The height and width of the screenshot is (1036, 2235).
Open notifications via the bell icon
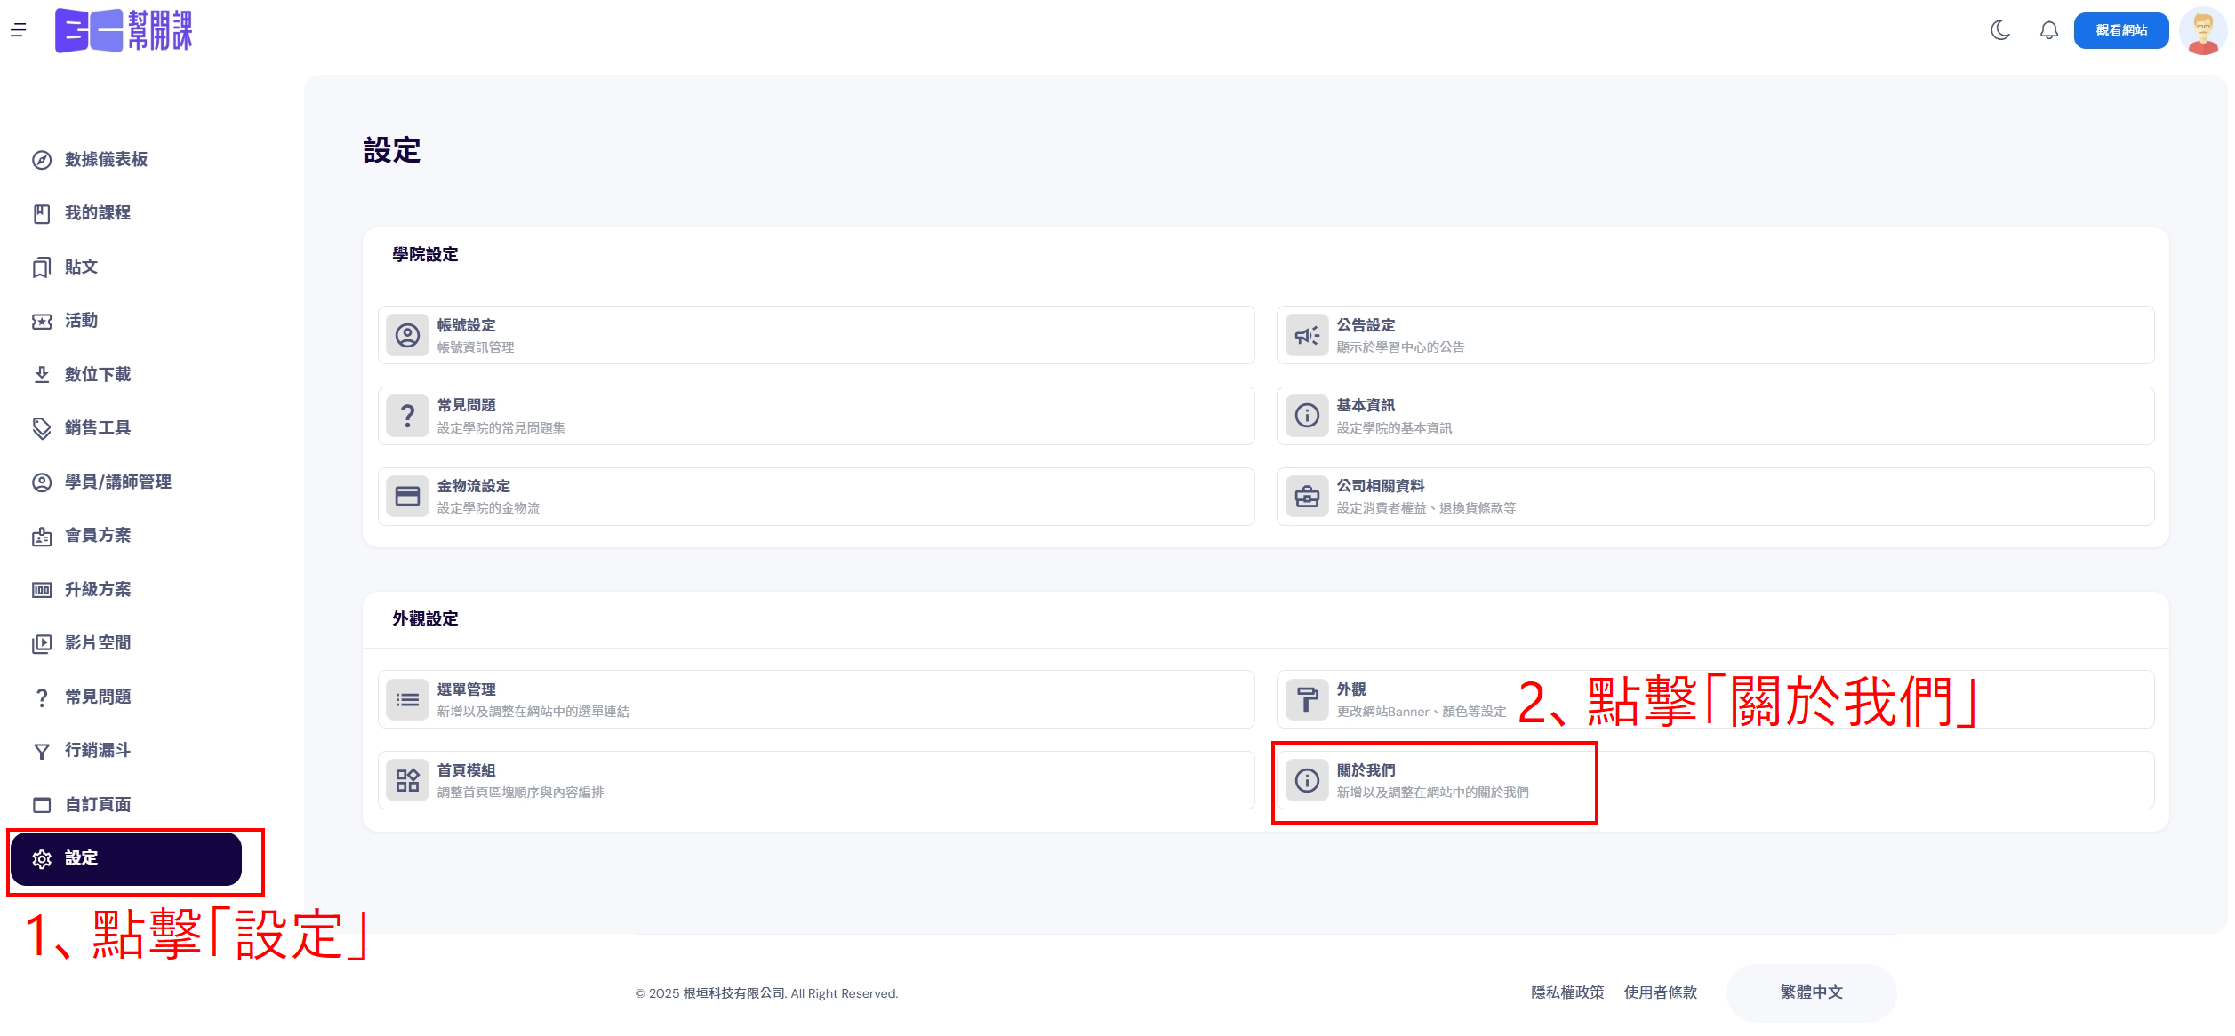point(2049,30)
